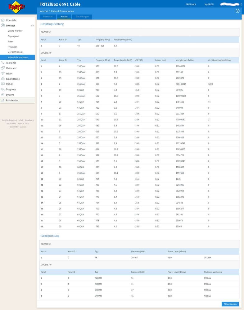
Task: Click the Heimnetz network icon
Action: (3, 68)
